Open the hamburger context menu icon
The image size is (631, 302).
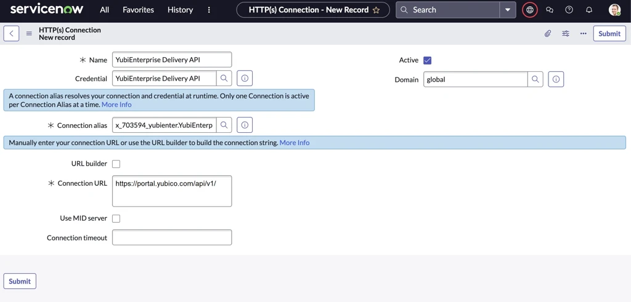point(29,34)
